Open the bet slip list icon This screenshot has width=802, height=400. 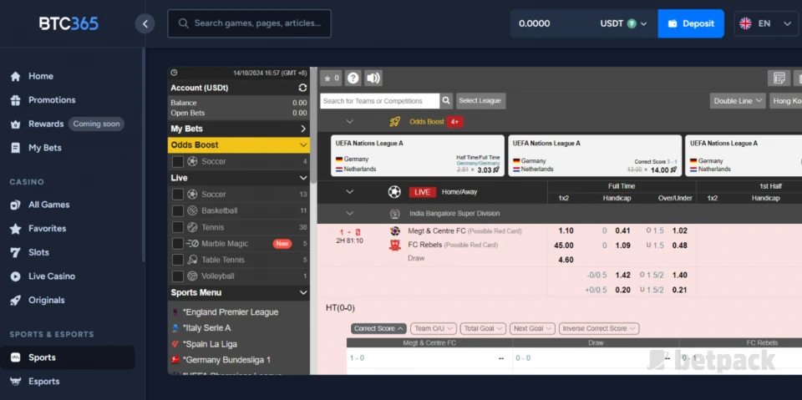(779, 78)
